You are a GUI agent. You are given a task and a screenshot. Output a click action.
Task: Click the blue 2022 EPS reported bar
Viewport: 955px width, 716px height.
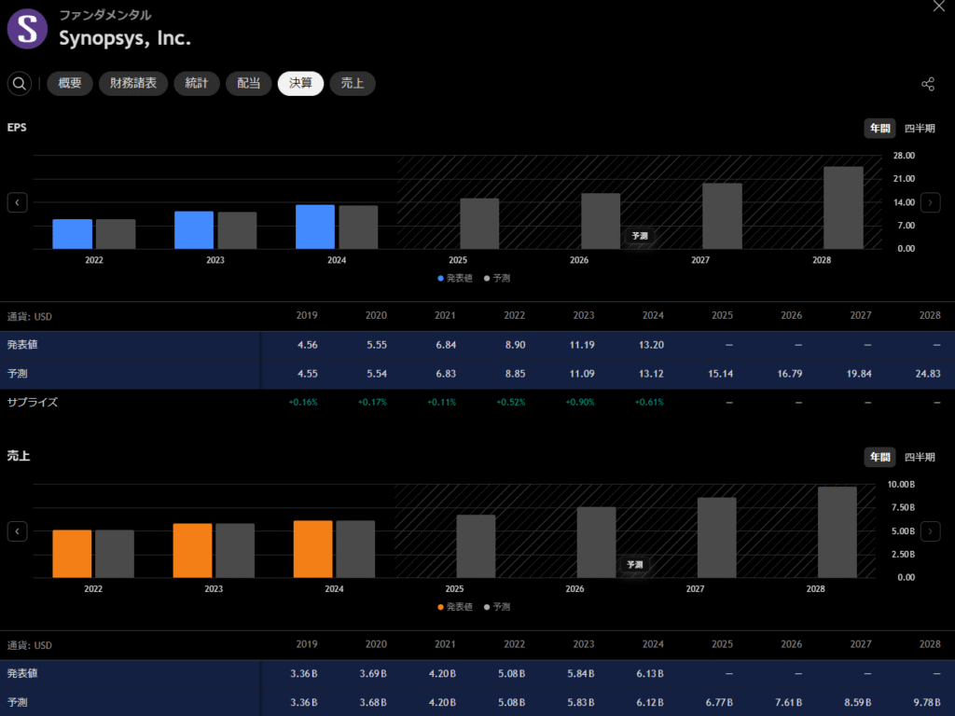tap(73, 234)
